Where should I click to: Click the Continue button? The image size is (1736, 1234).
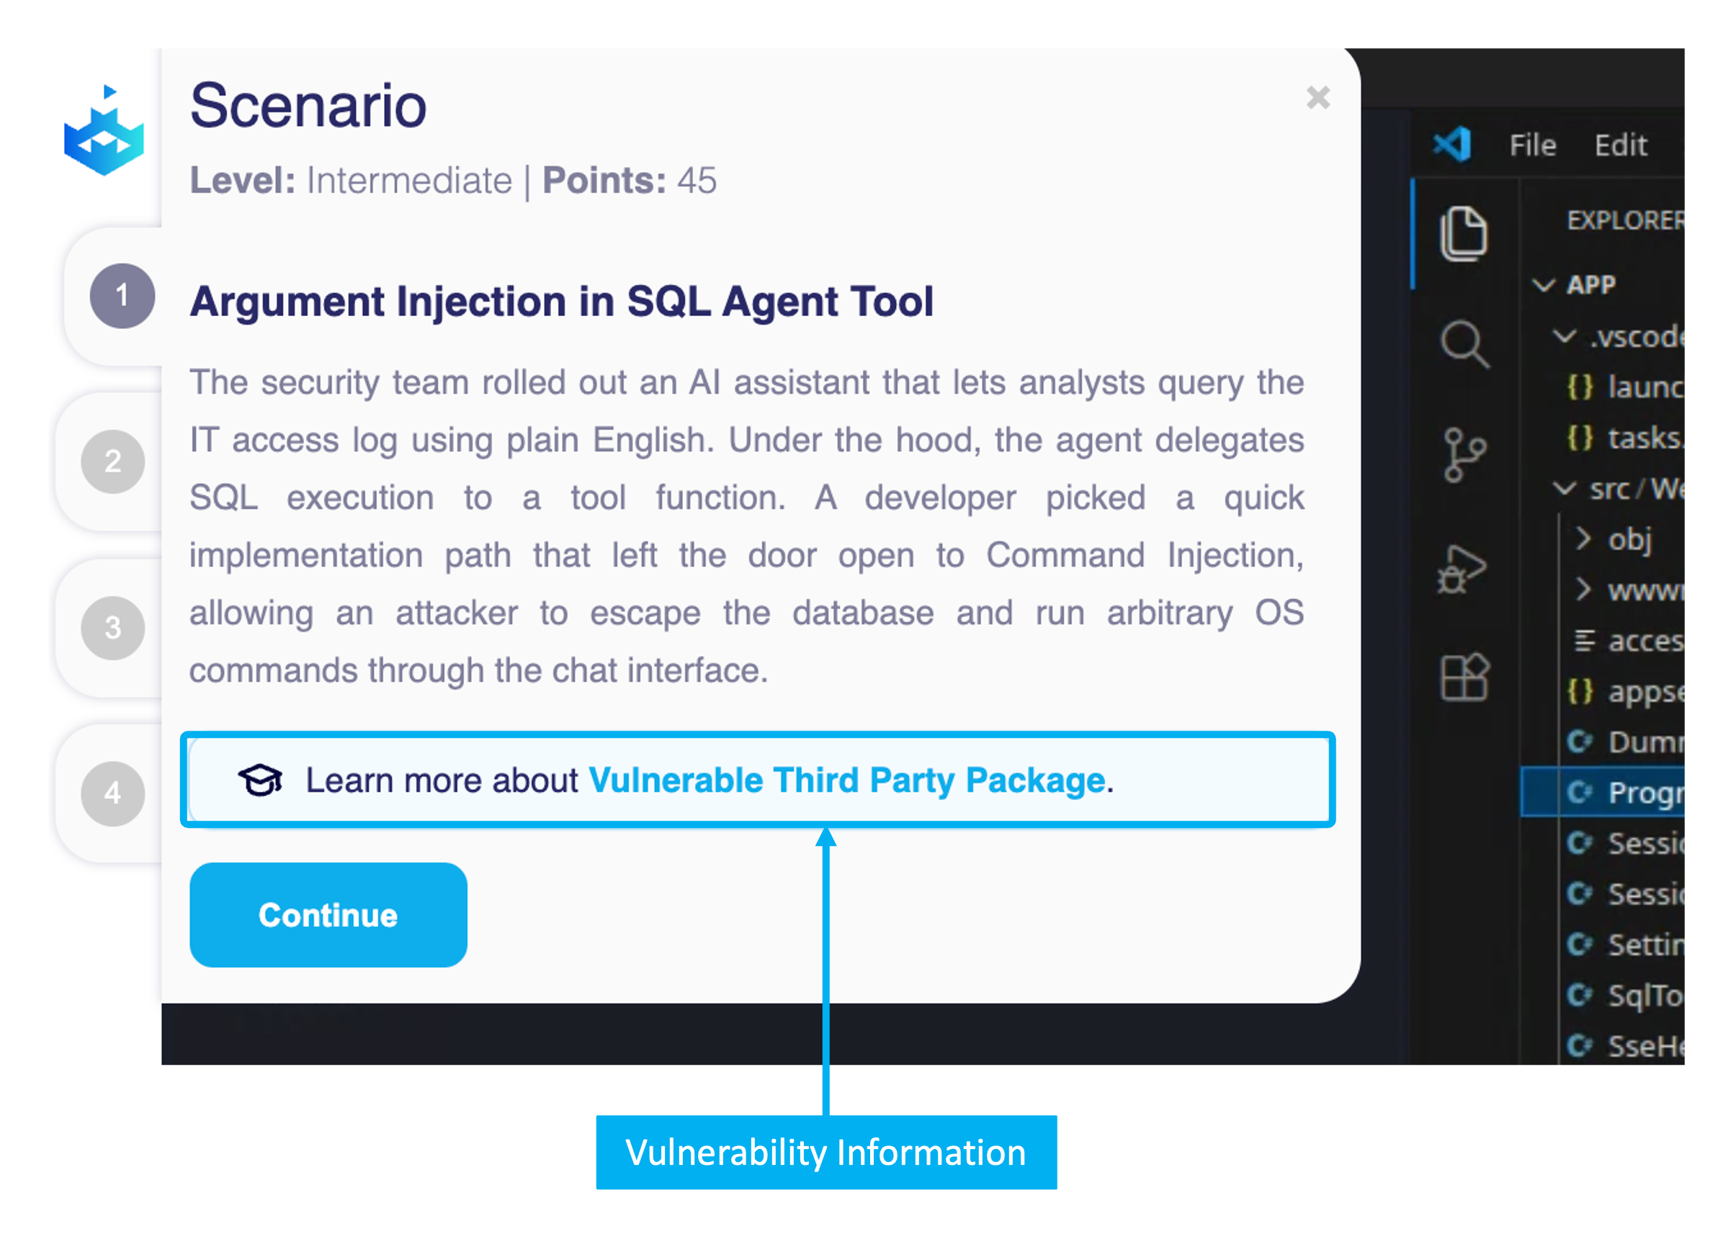click(x=328, y=914)
